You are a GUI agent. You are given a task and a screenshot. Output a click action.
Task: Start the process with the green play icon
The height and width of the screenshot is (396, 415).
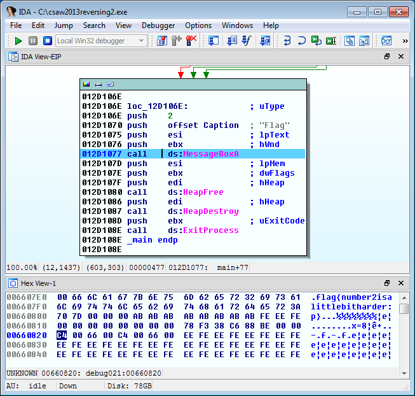(x=18, y=41)
